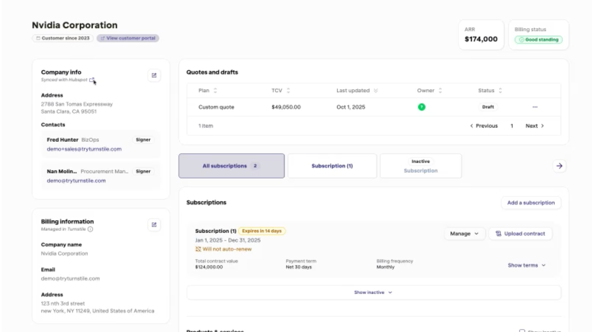Click the $174,000 ARR value
This screenshot has width=592, height=332.
click(x=481, y=39)
